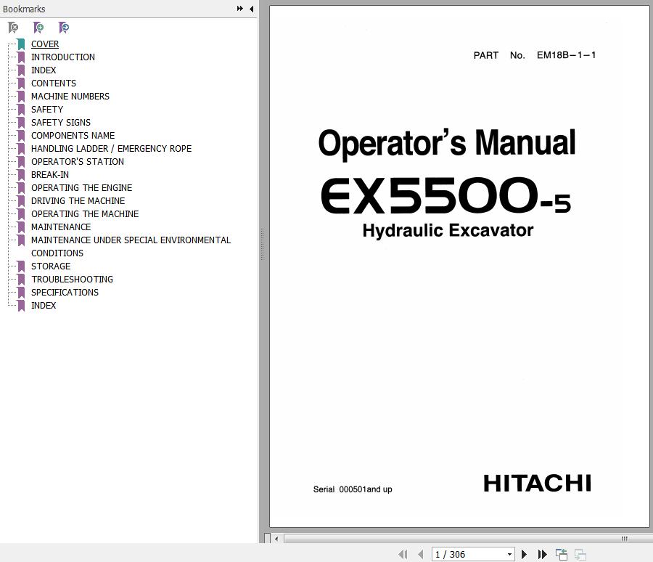This screenshot has width=653, height=562.
Task: Jump to the last page
Action: click(x=542, y=554)
